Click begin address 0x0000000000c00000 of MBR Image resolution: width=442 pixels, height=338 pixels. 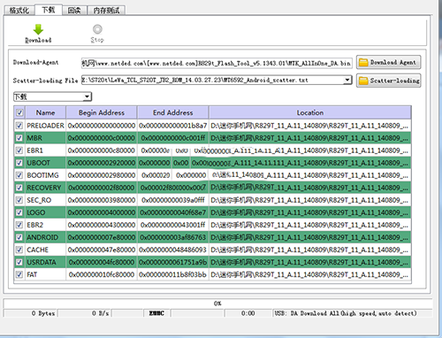(102, 138)
